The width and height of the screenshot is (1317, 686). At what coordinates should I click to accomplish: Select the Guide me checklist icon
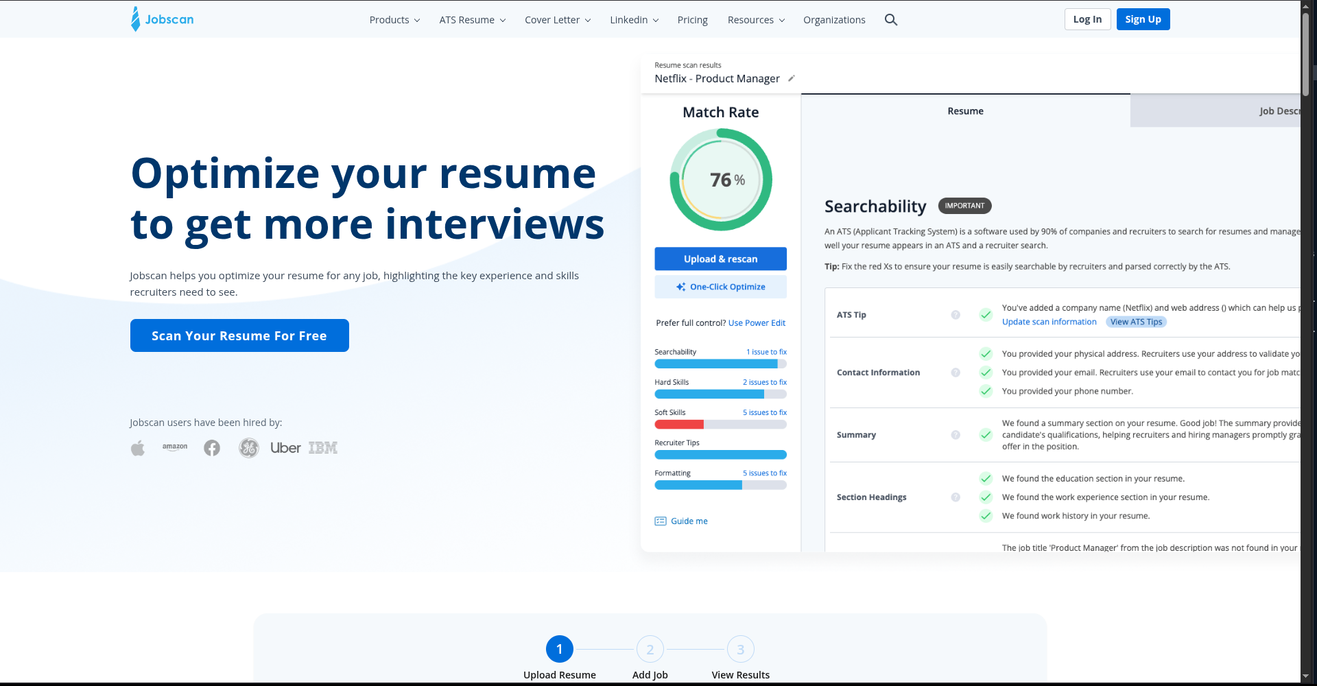(660, 521)
